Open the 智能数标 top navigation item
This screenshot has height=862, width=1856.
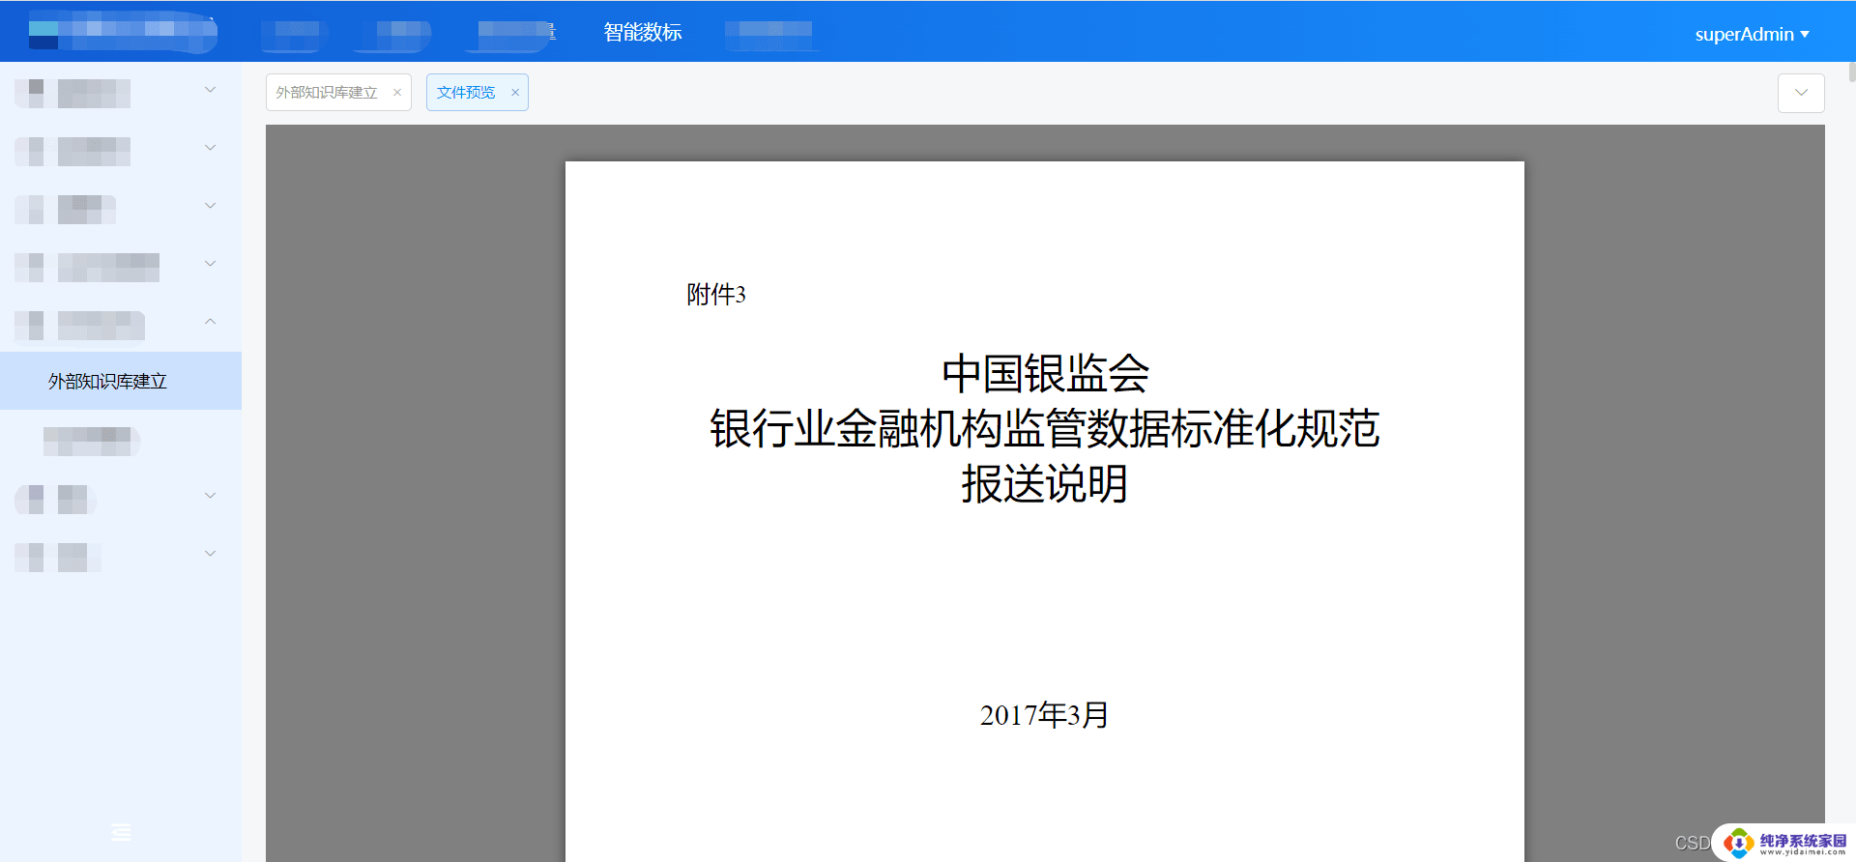[x=643, y=32]
